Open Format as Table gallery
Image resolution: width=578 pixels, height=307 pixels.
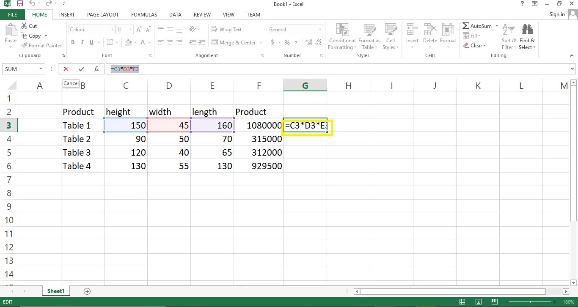click(369, 36)
